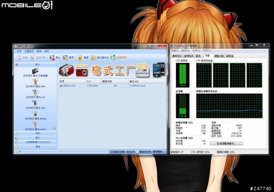The width and height of the screenshot is (274, 192).
Task: Click the 1% conversion progress cell
Action: click(115, 86)
